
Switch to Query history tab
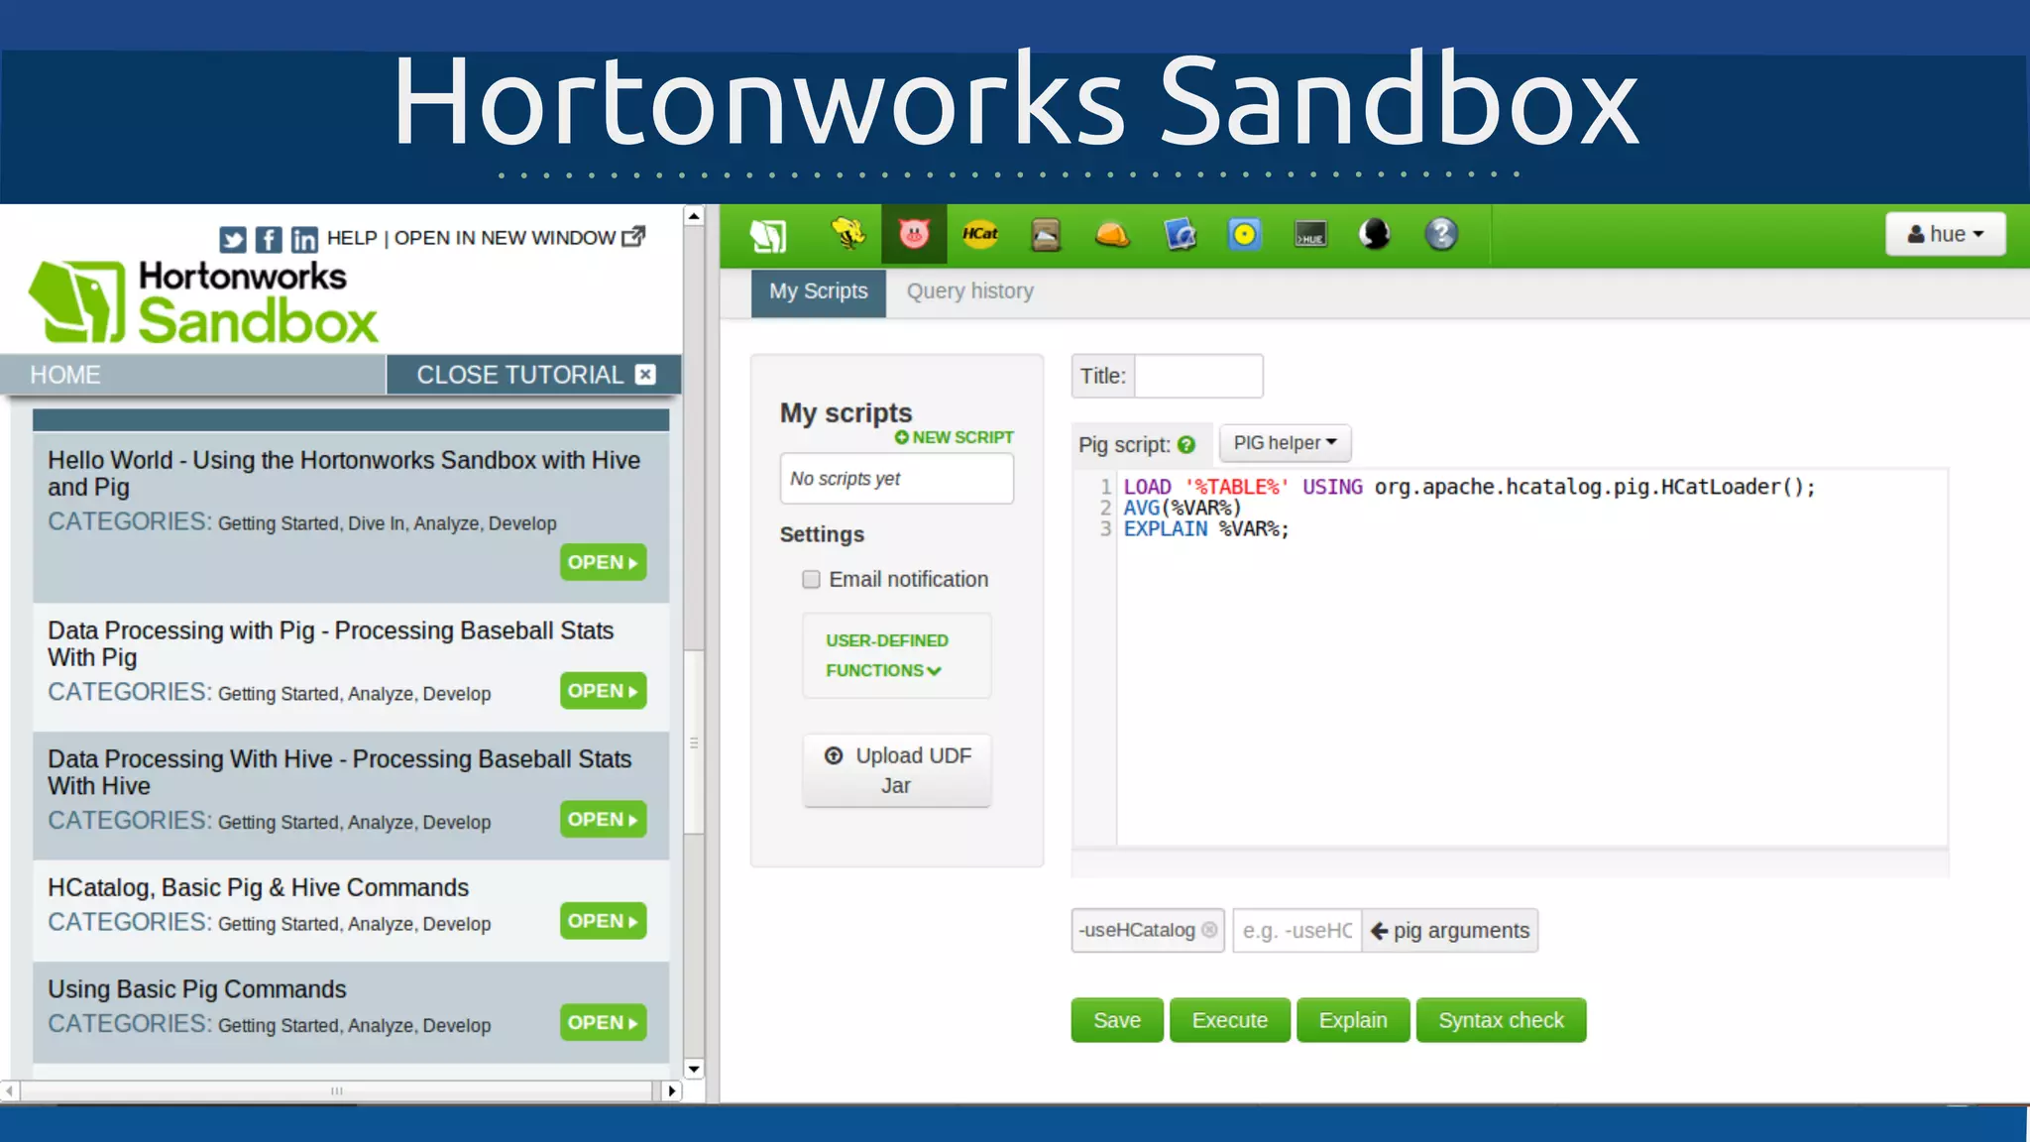click(x=969, y=291)
